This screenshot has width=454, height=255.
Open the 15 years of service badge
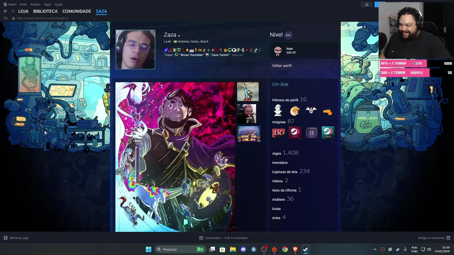point(311,133)
